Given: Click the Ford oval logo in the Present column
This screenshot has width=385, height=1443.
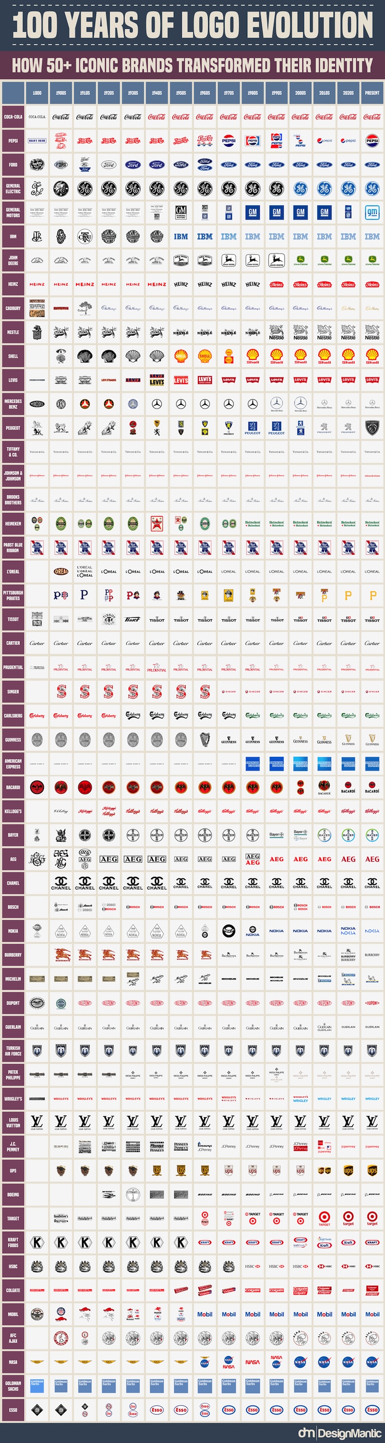Looking at the screenshot, I should click(372, 165).
